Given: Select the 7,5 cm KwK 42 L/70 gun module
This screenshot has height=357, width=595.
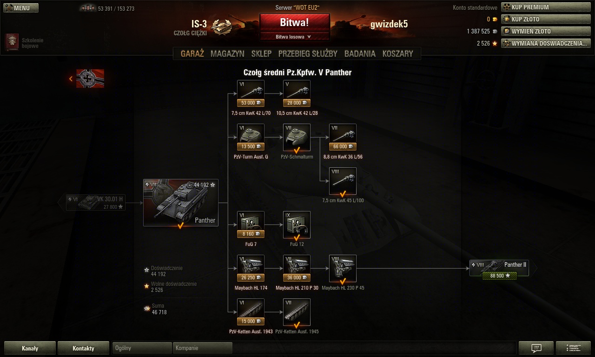Looking at the screenshot, I should tap(251, 94).
